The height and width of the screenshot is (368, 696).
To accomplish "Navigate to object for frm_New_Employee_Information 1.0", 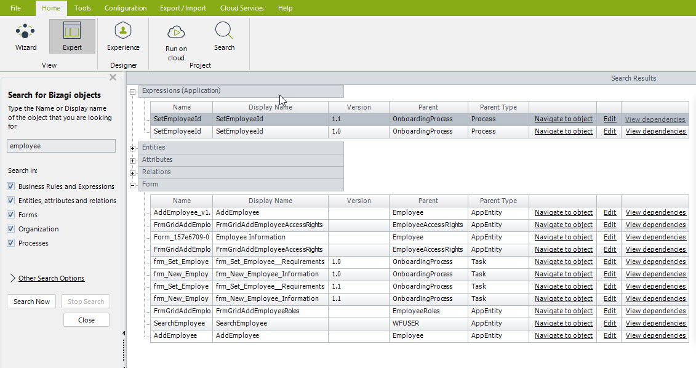I will 563,274.
